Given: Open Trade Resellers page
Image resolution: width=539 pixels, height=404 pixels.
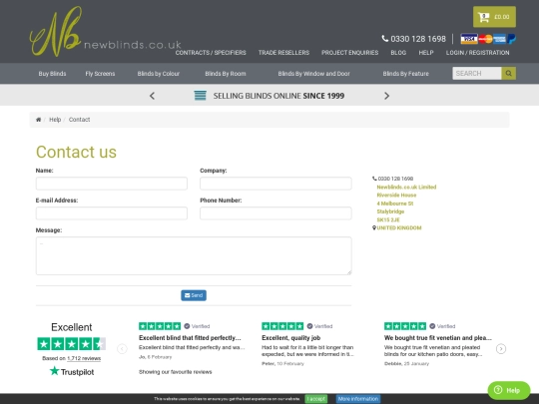Looking at the screenshot, I should pos(283,53).
